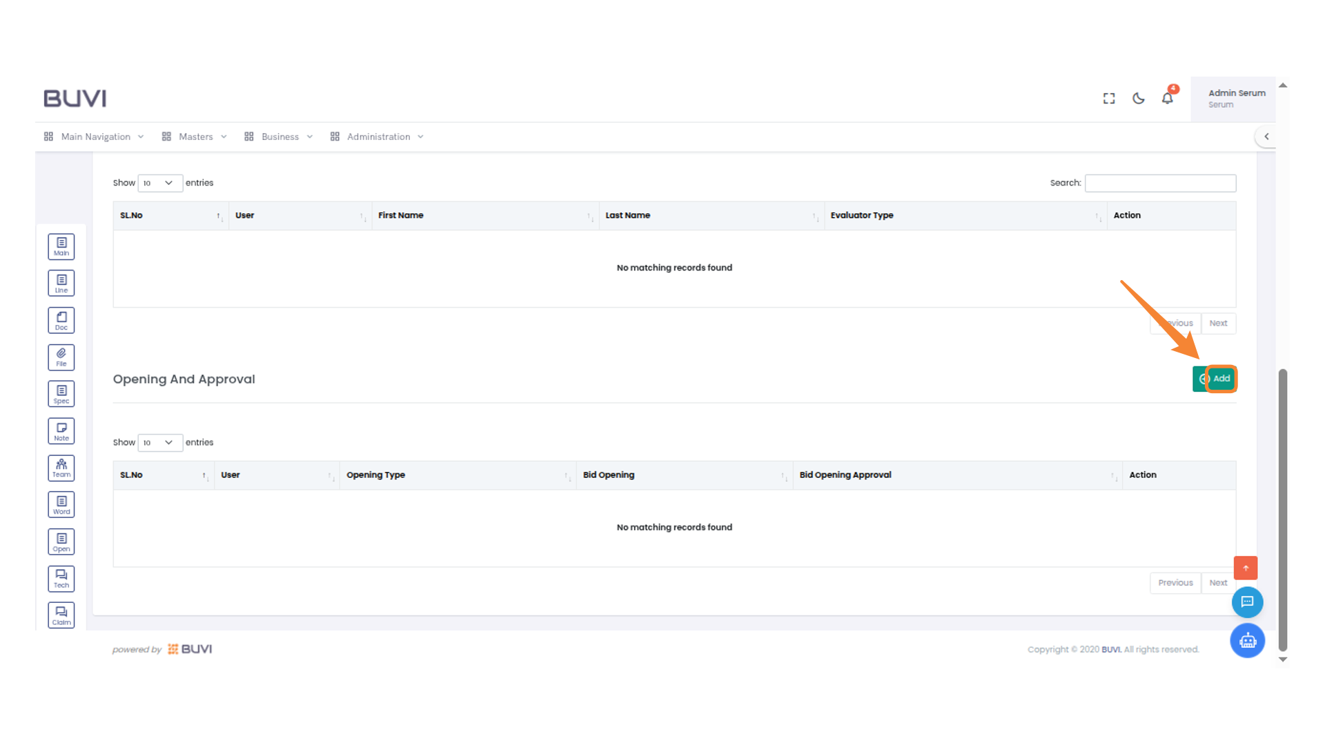Click Add in Opening And Approval
This screenshot has height=745, width=1325.
[1215, 379]
